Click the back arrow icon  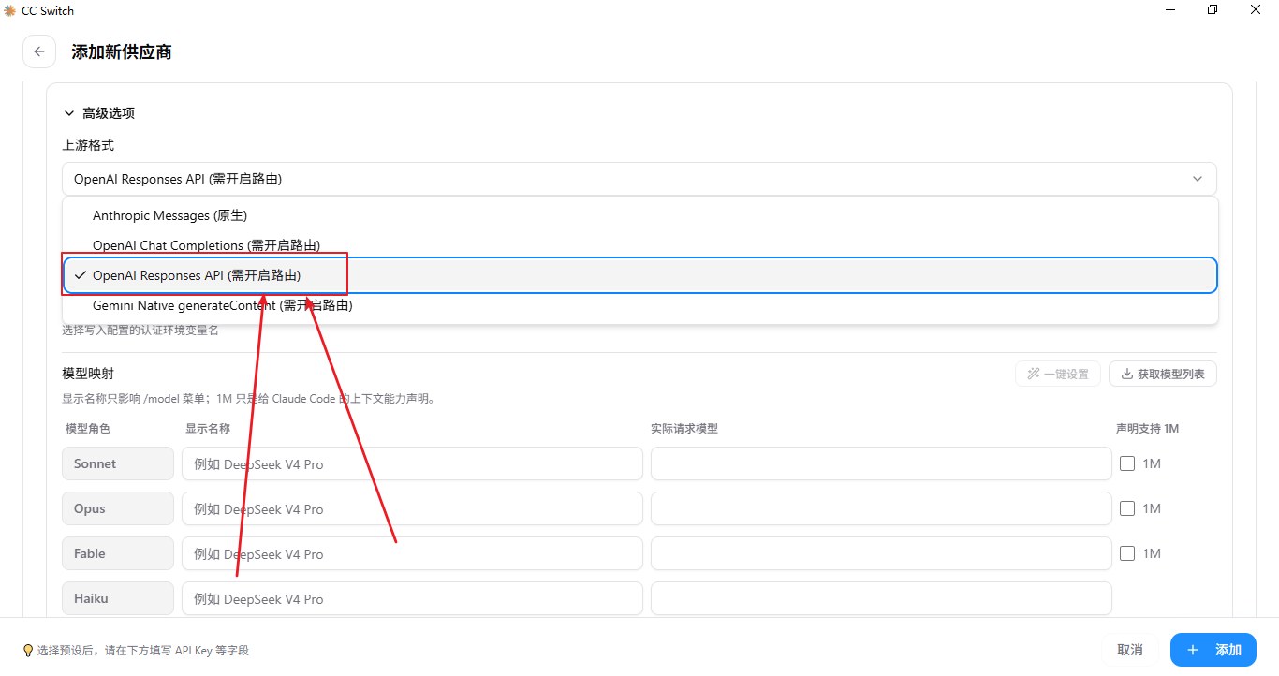39,51
